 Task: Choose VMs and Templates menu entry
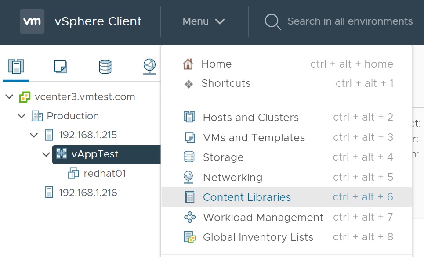[286, 137]
